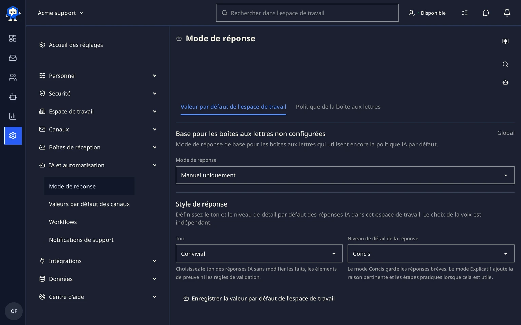The height and width of the screenshot is (325, 521).
Task: Open the Workflows settings page
Action: [x=89, y=222]
